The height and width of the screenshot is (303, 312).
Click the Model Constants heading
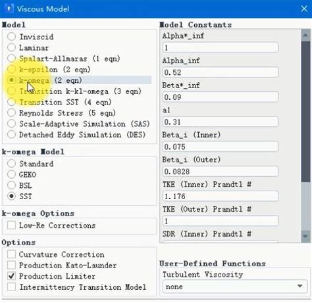(x=195, y=24)
